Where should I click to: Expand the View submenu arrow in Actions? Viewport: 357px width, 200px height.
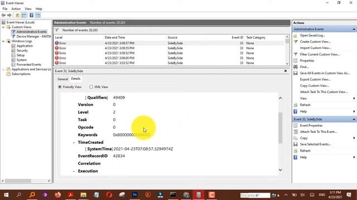tap(354, 98)
